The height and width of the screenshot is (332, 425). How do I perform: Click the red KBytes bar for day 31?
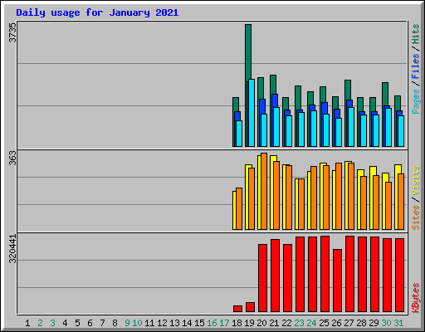[399, 276]
